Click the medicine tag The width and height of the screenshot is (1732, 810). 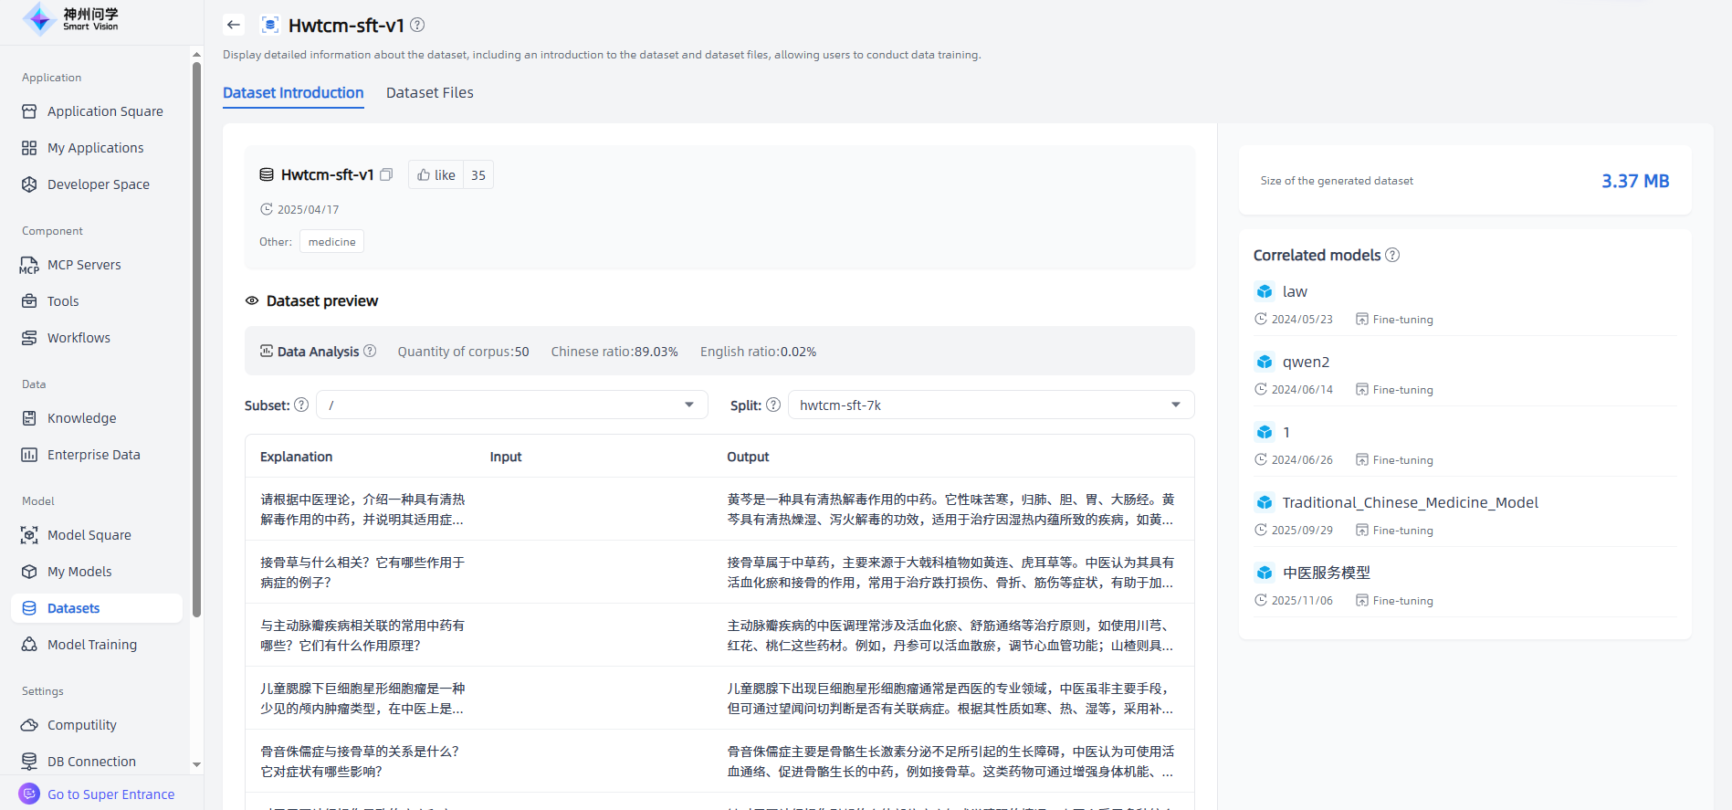pos(331,241)
